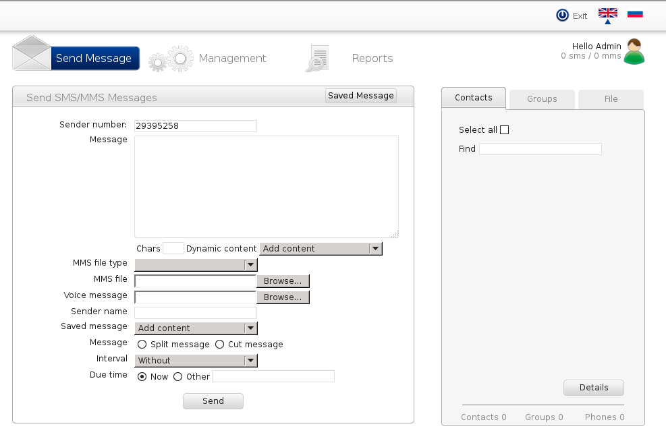Choose the Cut message radio option
This screenshot has height=443, width=666.
(x=220, y=345)
